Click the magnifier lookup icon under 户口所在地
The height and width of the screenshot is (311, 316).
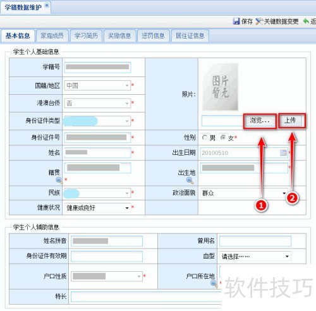pos(214,283)
